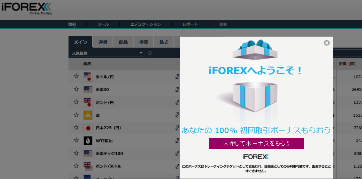Select the WTI原油 instrument name
Screen dimensions: 362x179
coord(104,141)
